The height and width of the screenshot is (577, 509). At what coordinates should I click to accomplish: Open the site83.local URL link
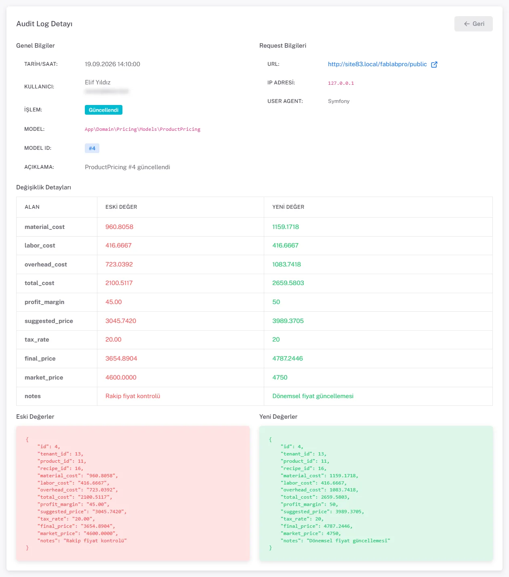coord(377,64)
